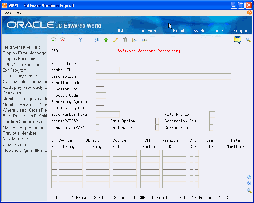This screenshot has height=203, width=254.
Task: Click the Function Code field
Action: (x=101, y=83)
